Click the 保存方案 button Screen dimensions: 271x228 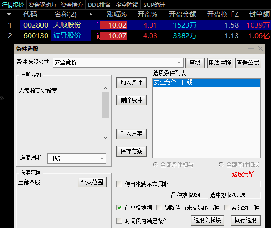pyautogui.click(x=132, y=151)
